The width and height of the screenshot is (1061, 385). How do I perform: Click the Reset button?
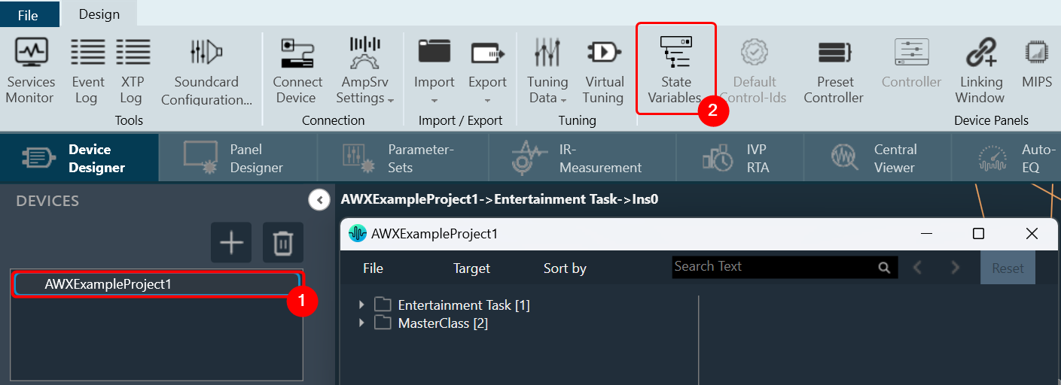pos(1008,268)
